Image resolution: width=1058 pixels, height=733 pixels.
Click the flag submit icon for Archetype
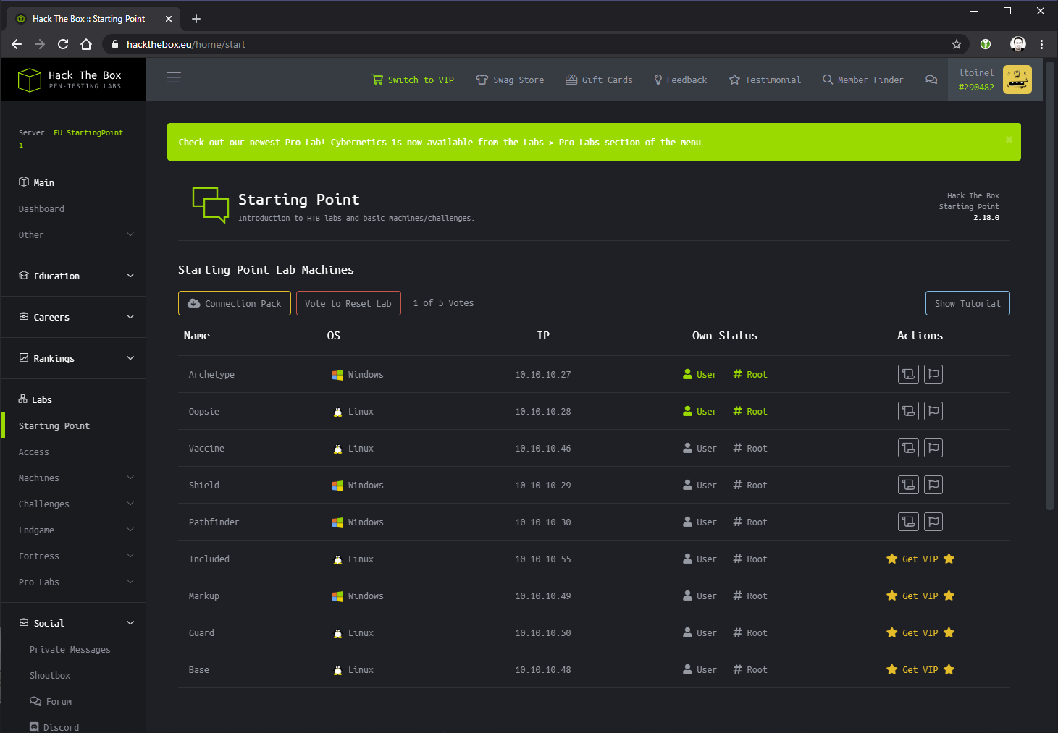[933, 374]
